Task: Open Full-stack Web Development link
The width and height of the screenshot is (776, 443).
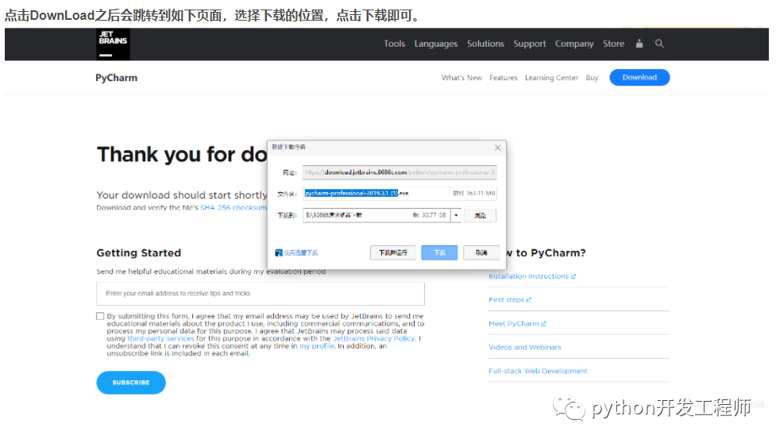Action: tap(538, 372)
